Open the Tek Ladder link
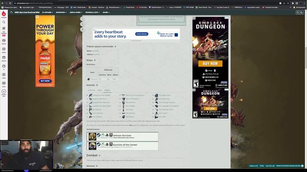 (x=130, y=106)
